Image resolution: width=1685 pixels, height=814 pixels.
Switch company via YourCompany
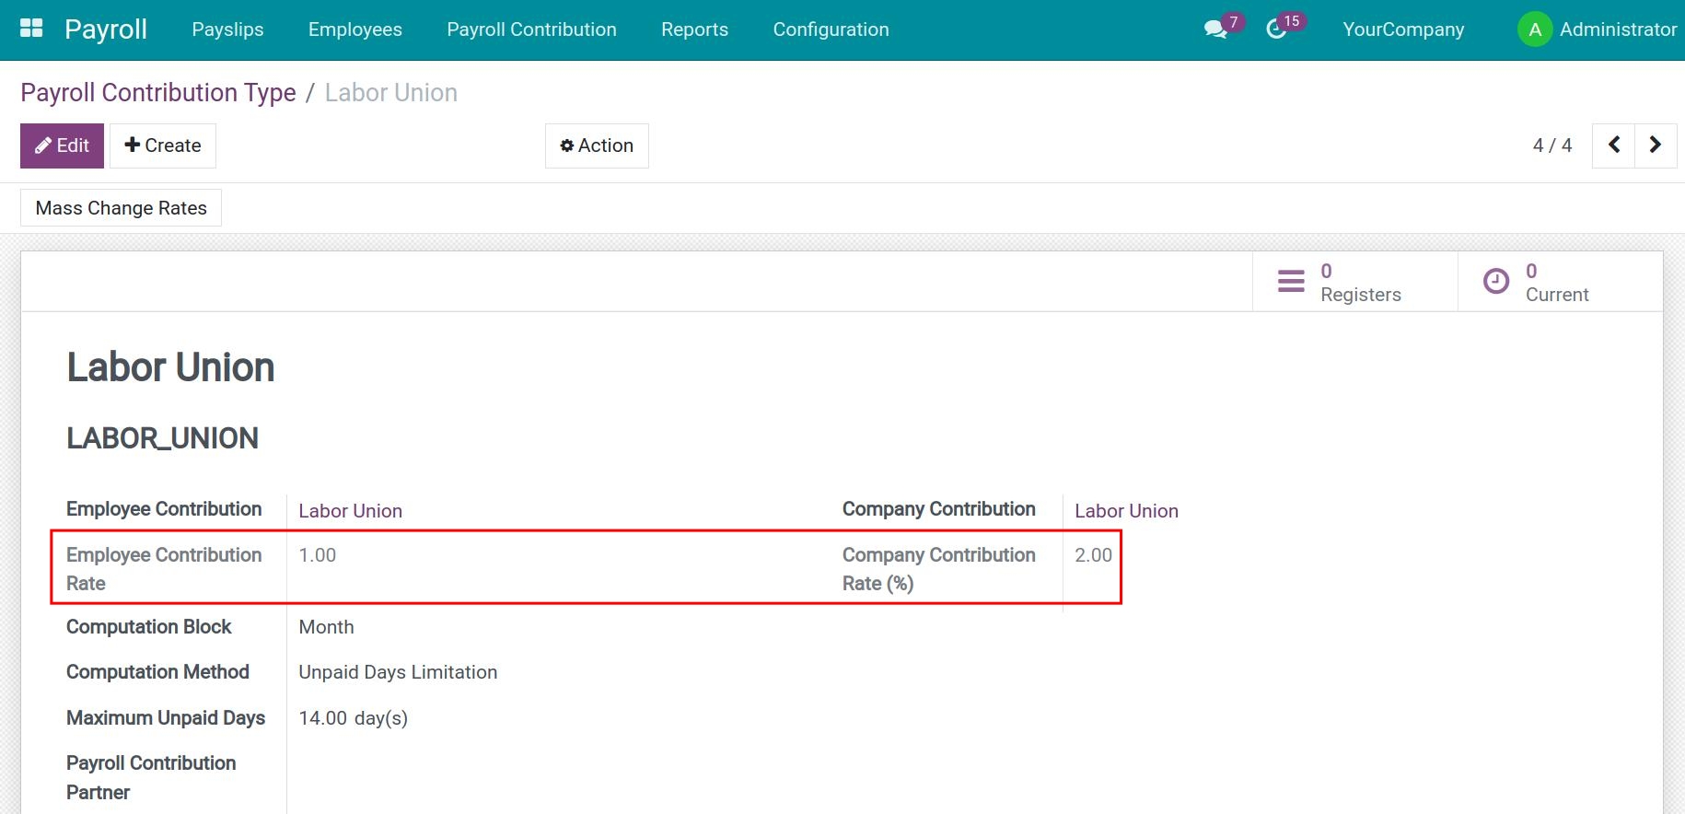coord(1403,29)
